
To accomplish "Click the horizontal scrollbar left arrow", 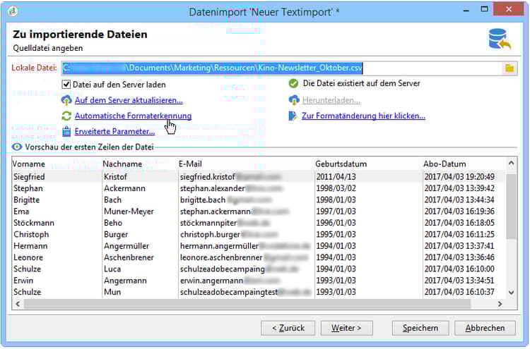I will pos(18,304).
